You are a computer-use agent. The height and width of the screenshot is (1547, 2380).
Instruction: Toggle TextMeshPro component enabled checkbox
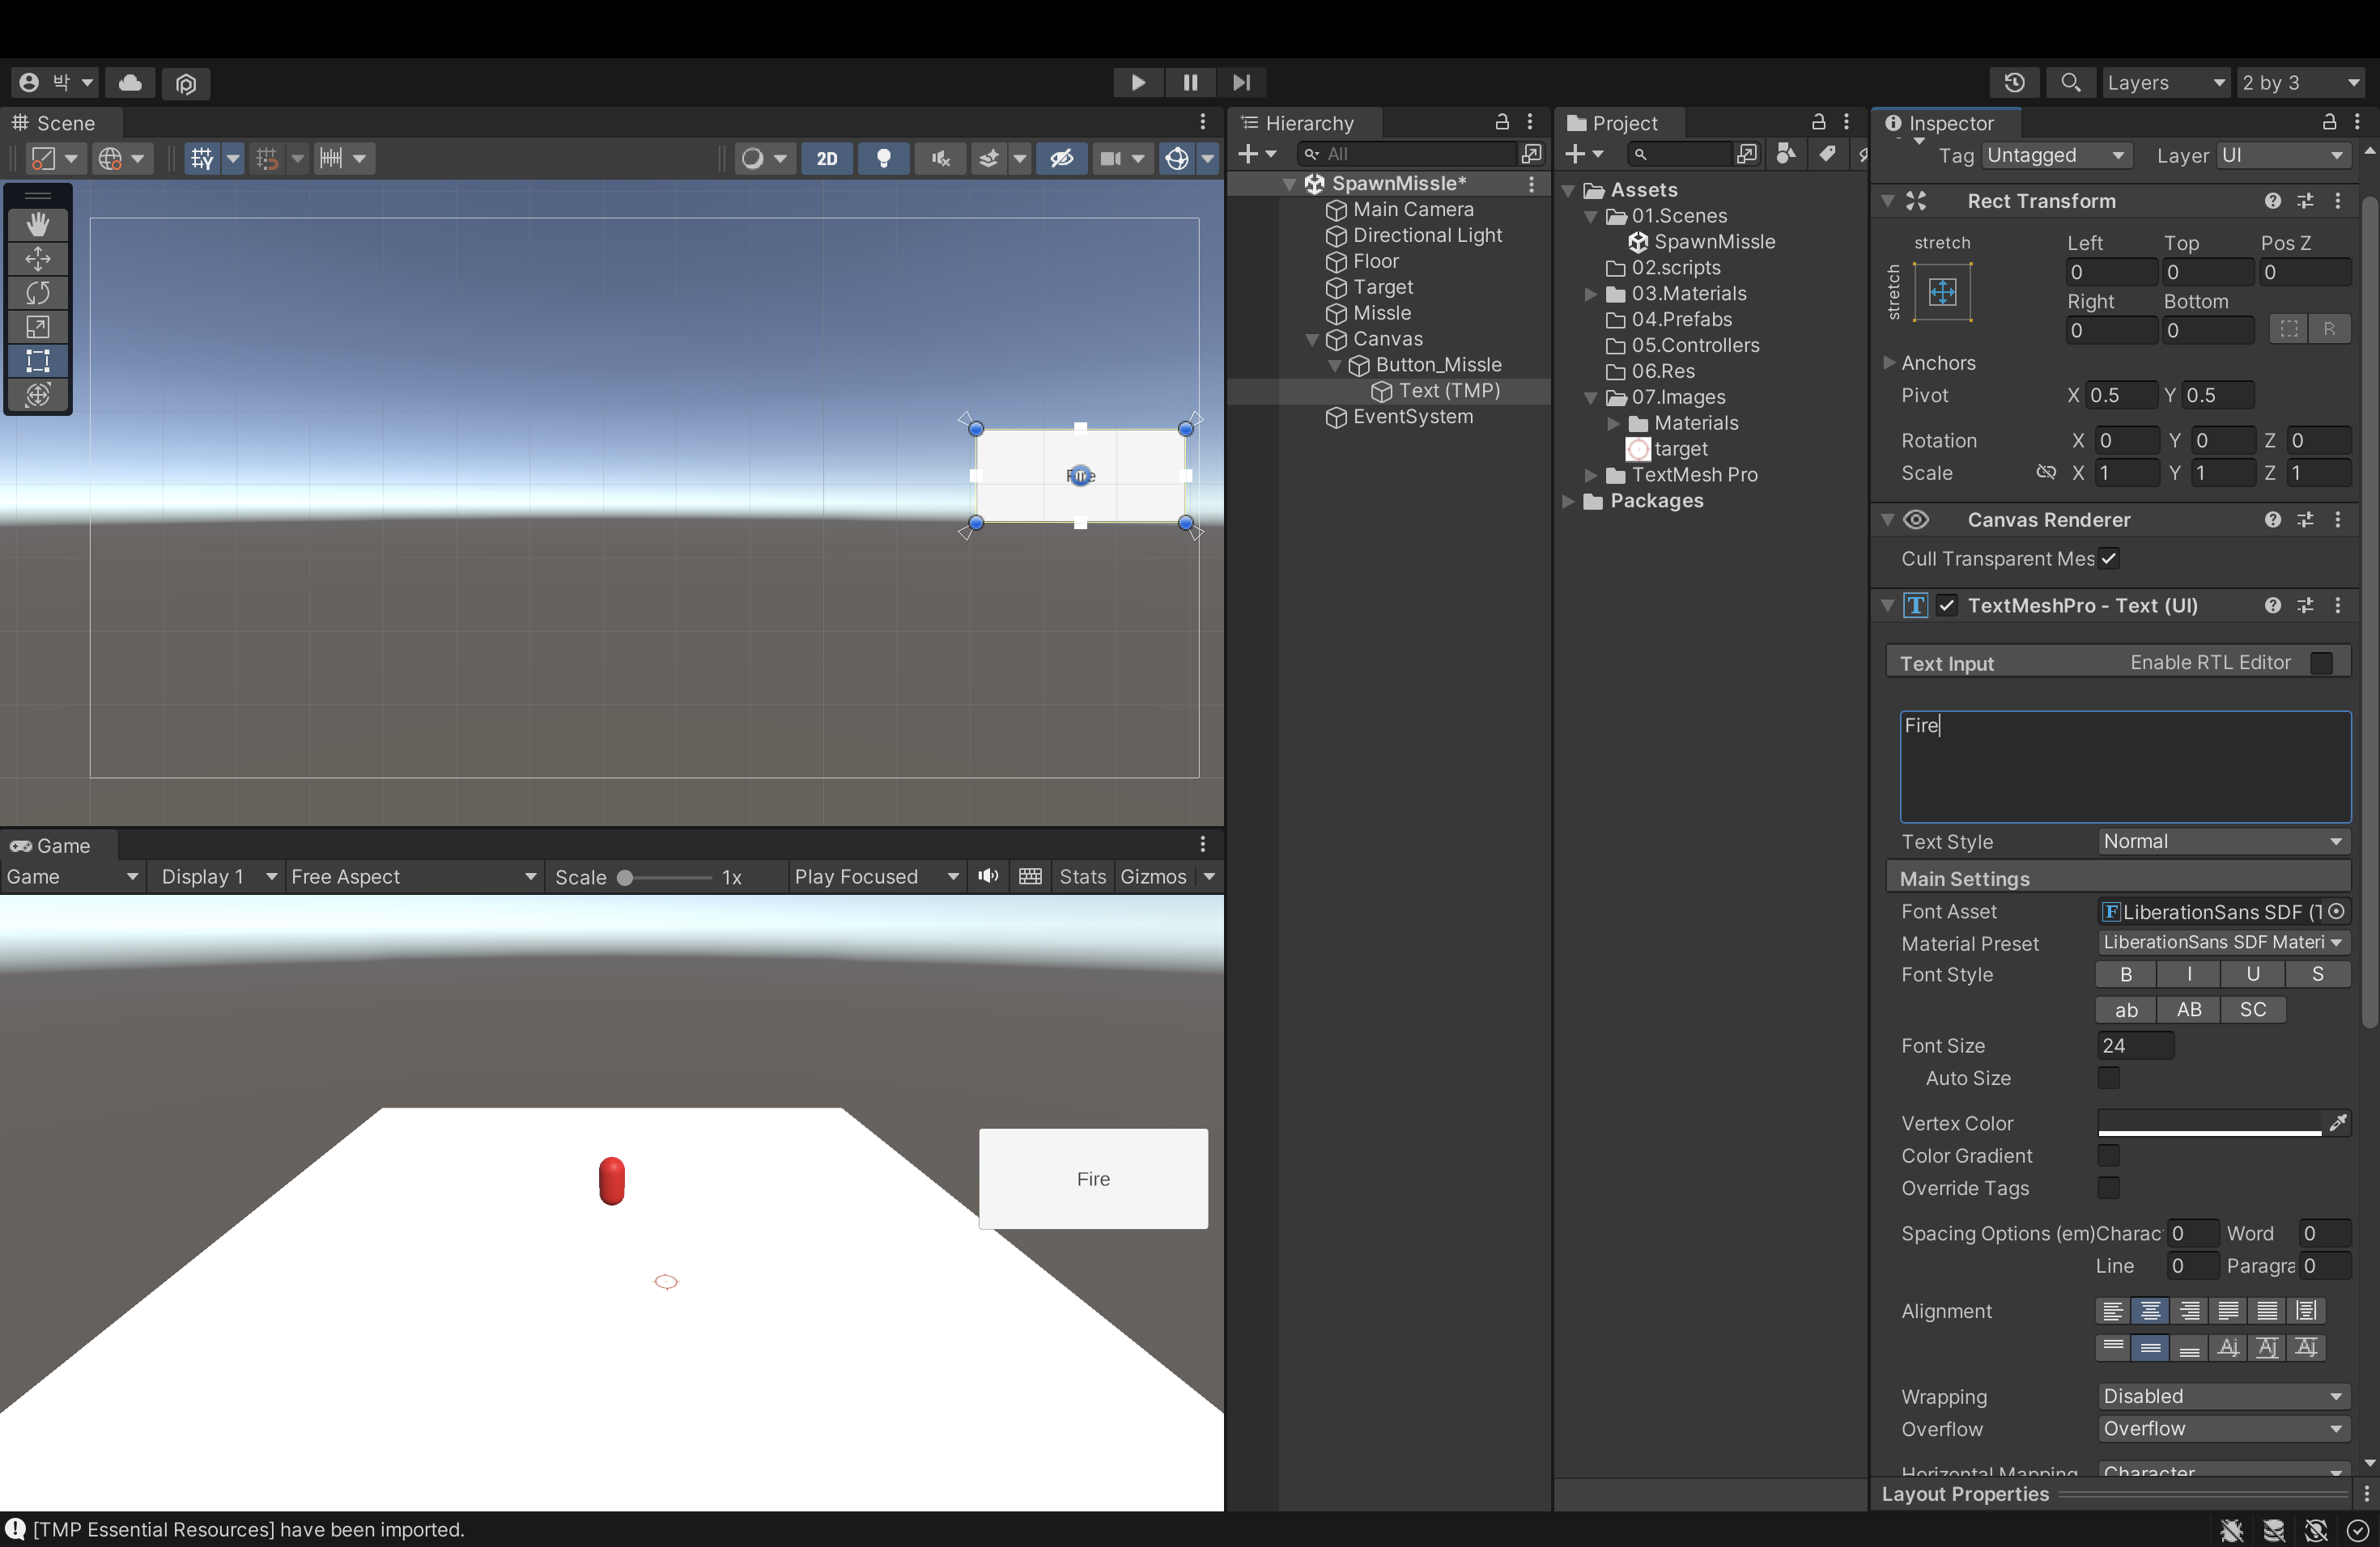(x=1946, y=605)
